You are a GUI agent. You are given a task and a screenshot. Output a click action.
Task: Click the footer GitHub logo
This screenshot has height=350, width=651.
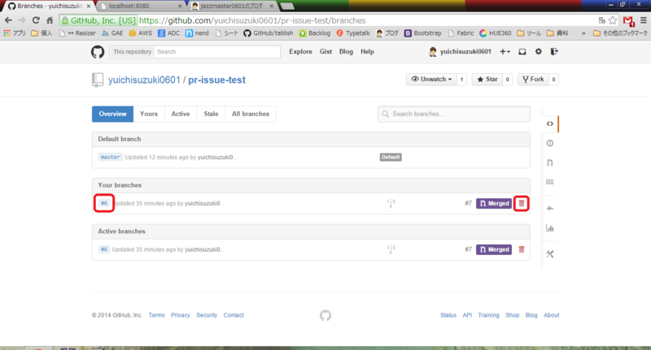(x=325, y=316)
